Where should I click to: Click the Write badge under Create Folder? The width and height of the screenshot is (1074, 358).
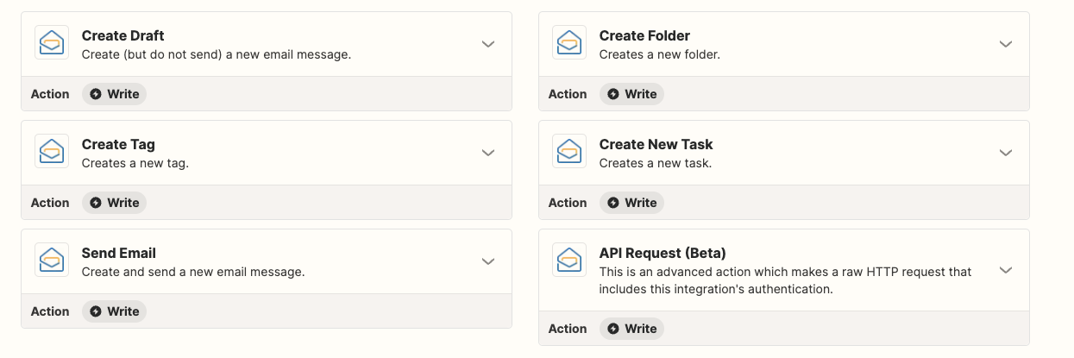coord(631,94)
